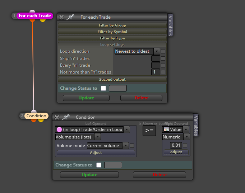
Task: Click orange output dot under For each Trade
Action: tap(32, 20)
